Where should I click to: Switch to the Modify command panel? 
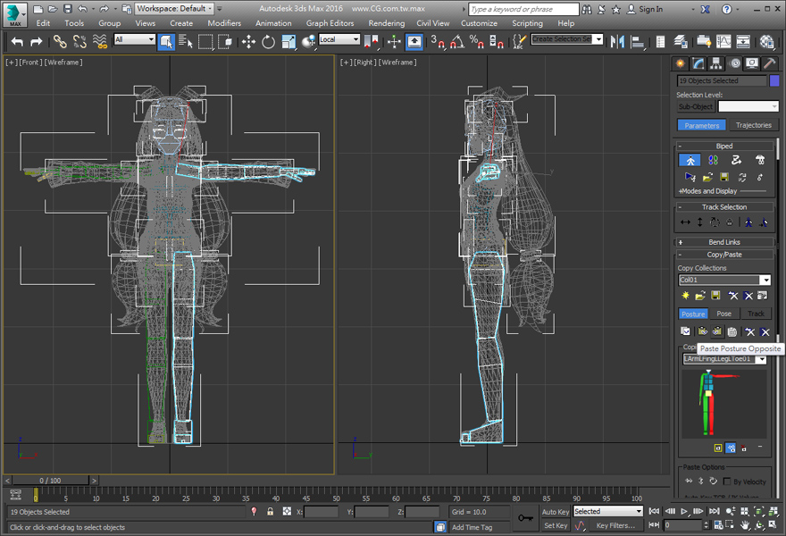tap(698, 63)
